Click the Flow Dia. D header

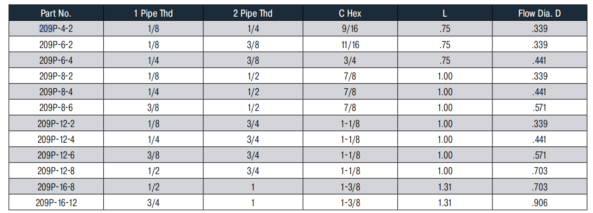(539, 13)
